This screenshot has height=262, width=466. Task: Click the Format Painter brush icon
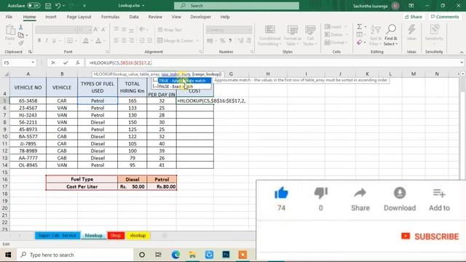[21, 43]
